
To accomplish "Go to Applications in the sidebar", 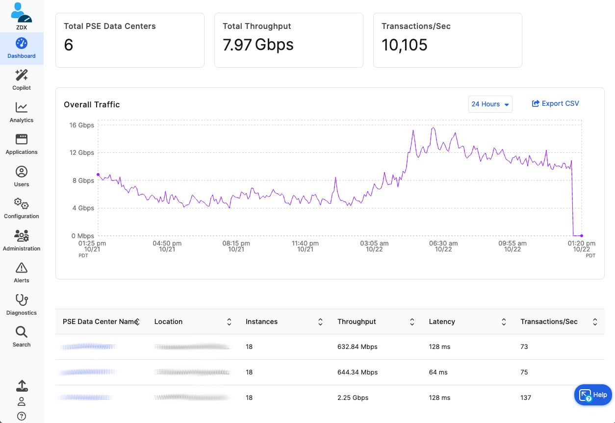I will pos(22,140).
